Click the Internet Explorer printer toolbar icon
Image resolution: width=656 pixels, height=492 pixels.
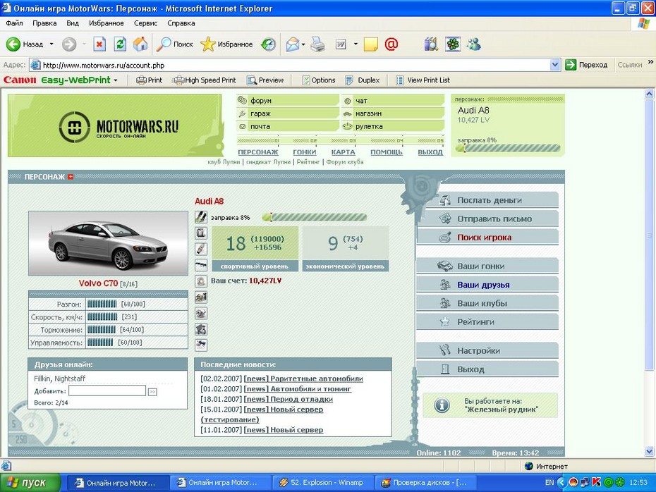click(318, 44)
